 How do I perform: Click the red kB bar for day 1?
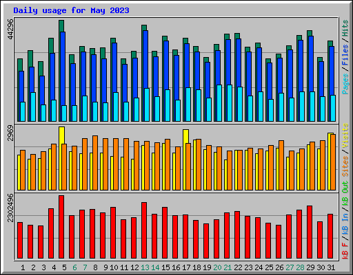coord(20,240)
